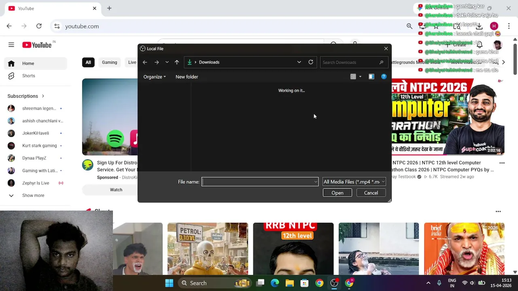The image size is (518, 291).
Task: Expand the File name history dropdown
Action: pyautogui.click(x=316, y=182)
